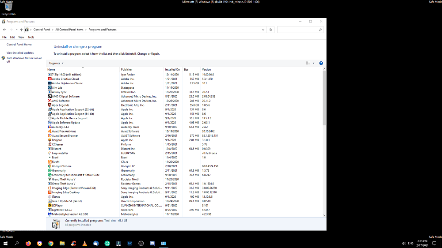Screen dimensions: 442x248
Task: Open VLC media player from taskbar
Action: 84,243
